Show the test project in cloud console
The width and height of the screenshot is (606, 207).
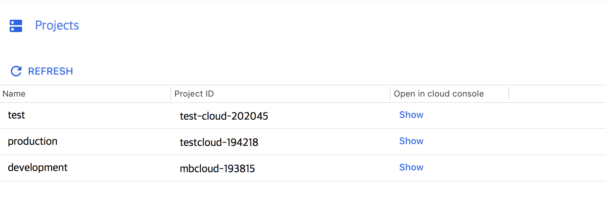click(411, 115)
